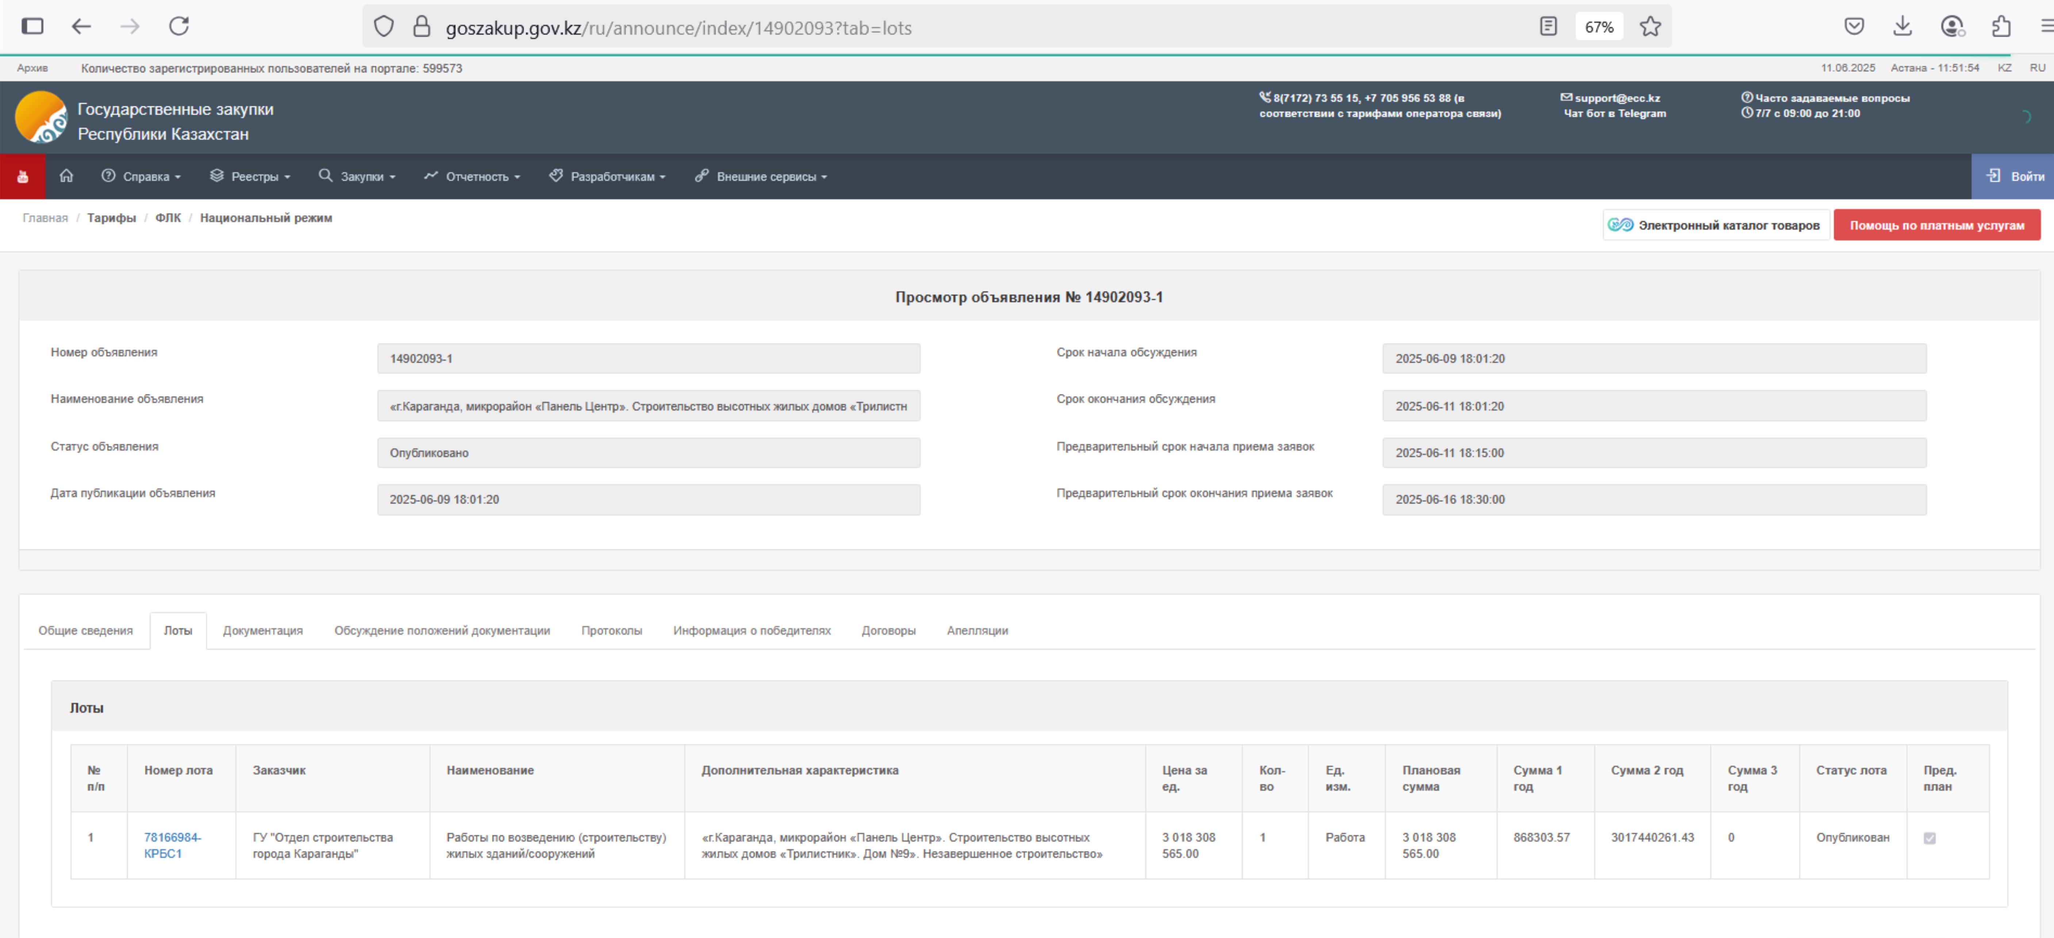Click the Дата публикации объявления field
2054x938 pixels.
(x=648, y=500)
